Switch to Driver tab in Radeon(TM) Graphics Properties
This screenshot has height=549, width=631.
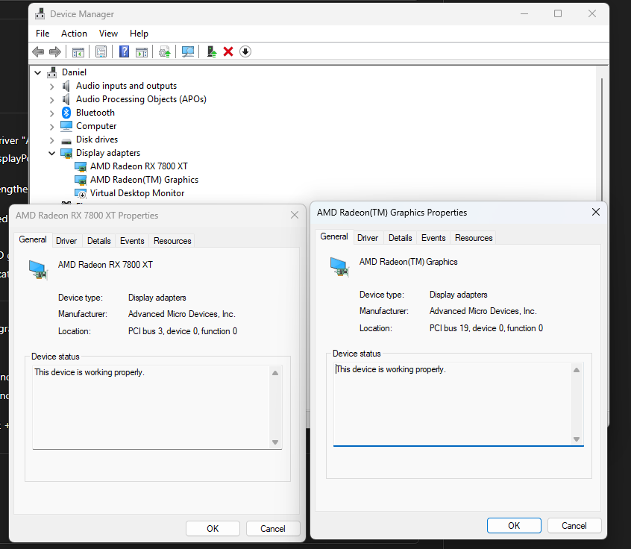click(368, 238)
